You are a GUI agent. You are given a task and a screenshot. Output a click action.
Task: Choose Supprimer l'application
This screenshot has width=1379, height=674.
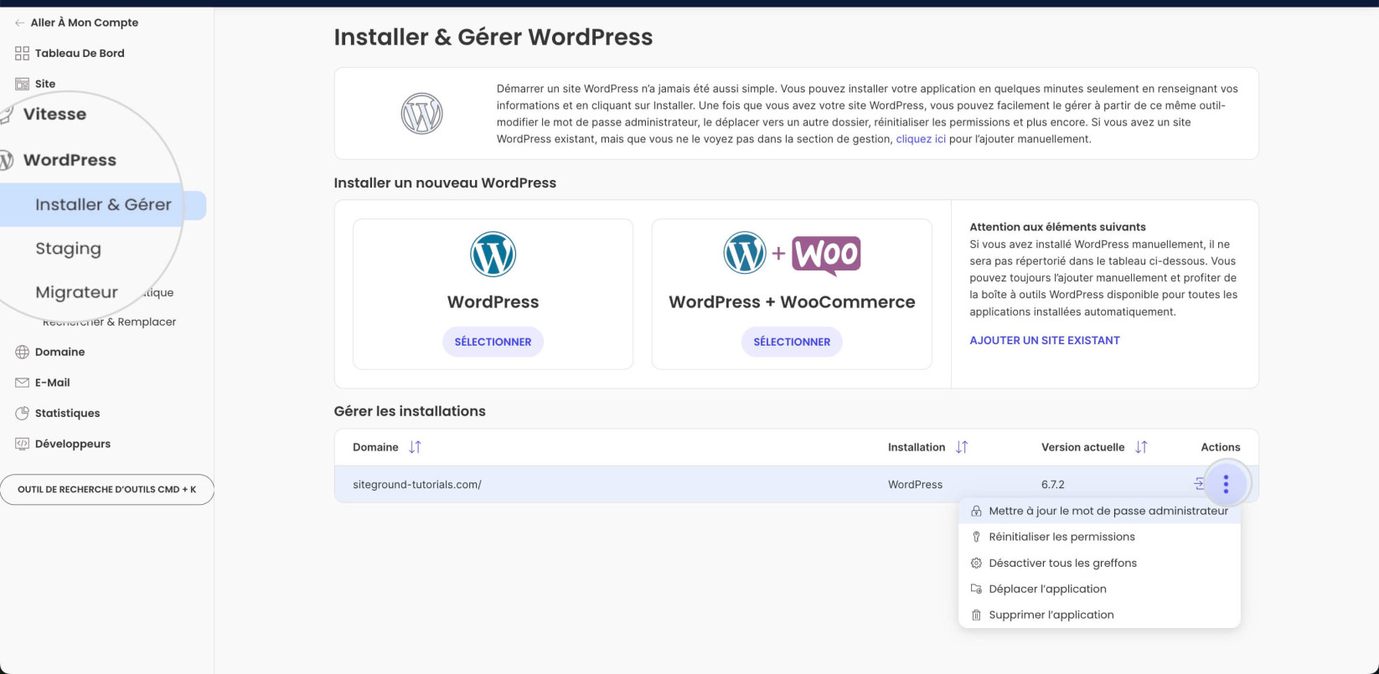1099,615
